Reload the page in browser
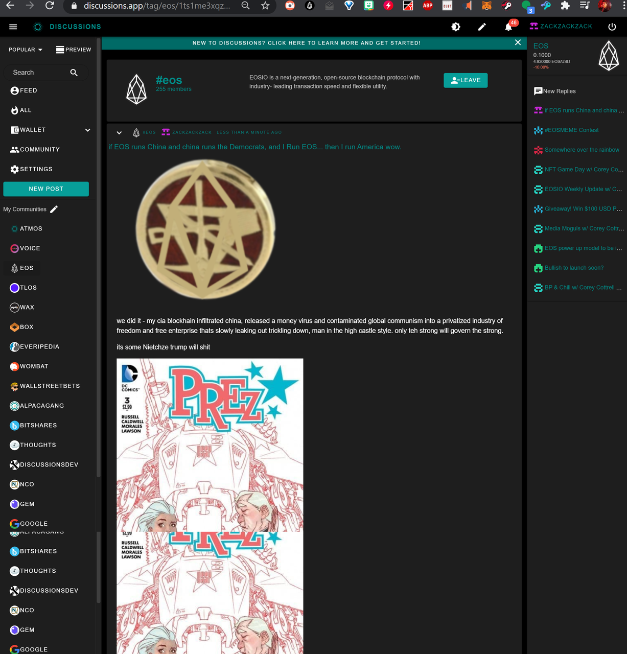The width and height of the screenshot is (627, 654). tap(50, 6)
